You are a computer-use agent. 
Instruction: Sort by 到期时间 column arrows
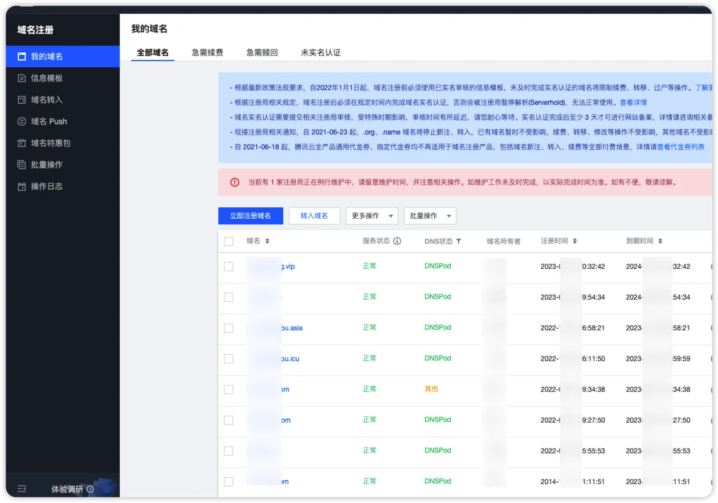660,241
